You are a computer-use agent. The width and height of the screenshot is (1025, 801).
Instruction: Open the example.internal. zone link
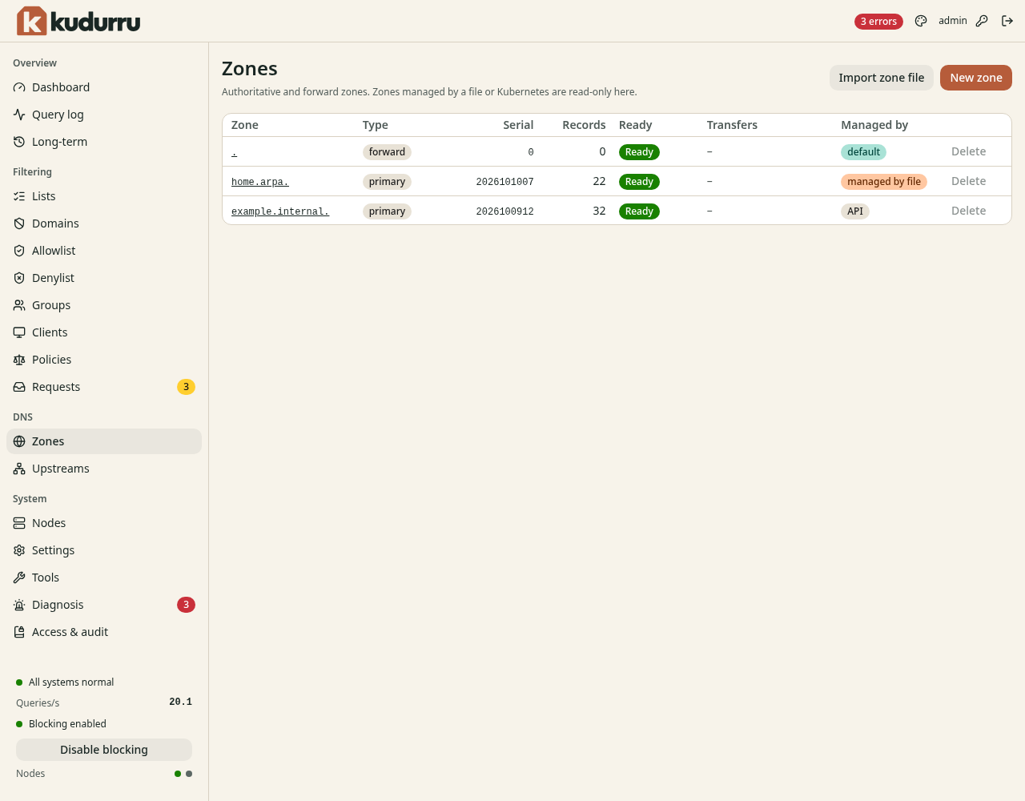coord(280,211)
